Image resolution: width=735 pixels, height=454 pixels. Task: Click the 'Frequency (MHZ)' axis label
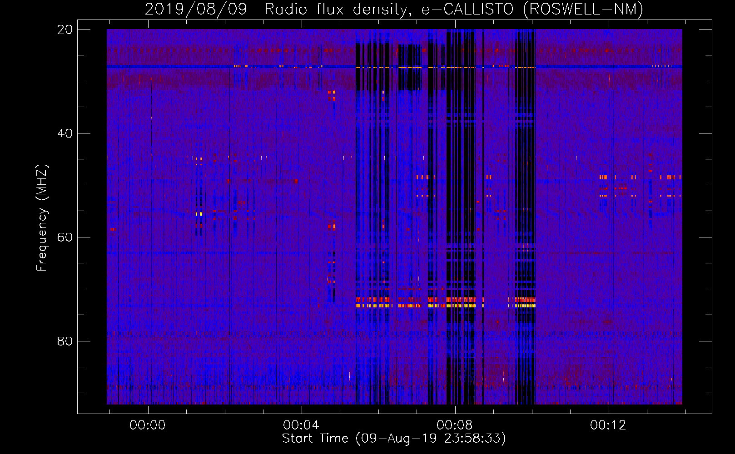tap(42, 218)
